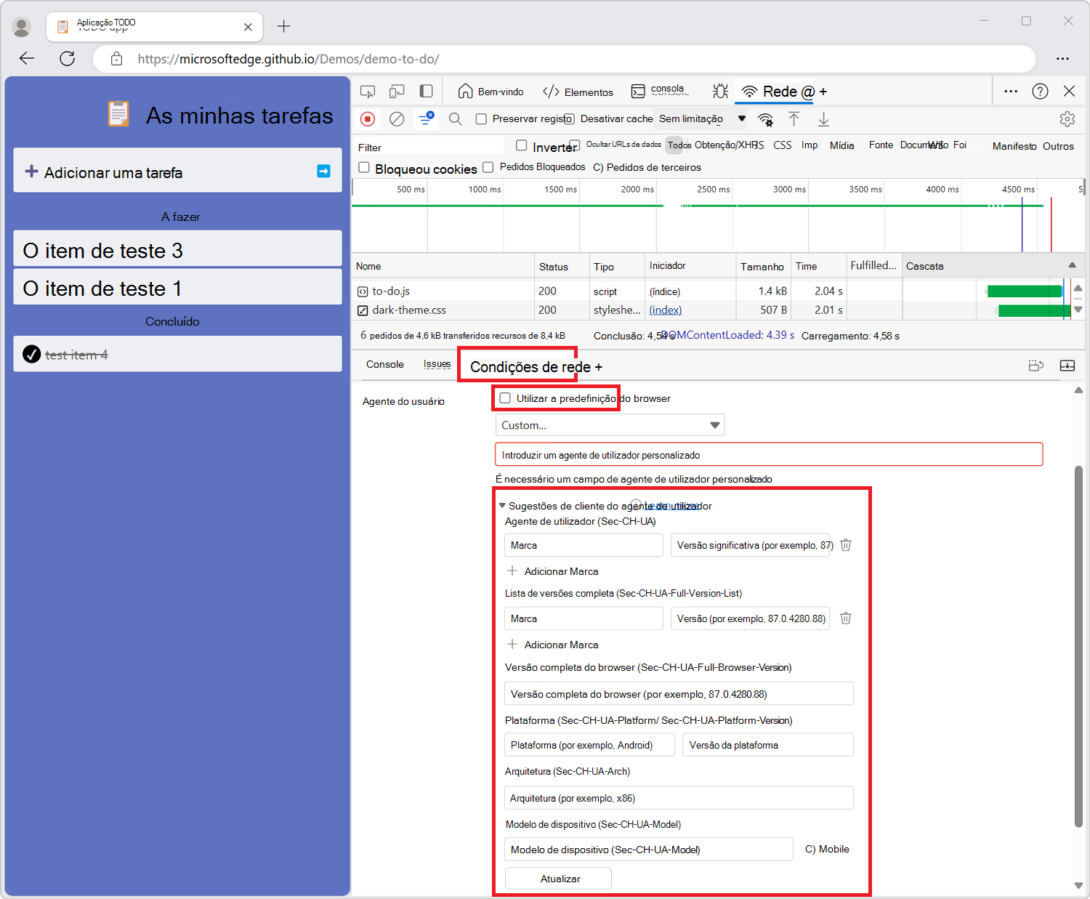Collapse 'Sugestões de cliente do agente de utilizador'
The width and height of the screenshot is (1090, 899).
coord(501,505)
